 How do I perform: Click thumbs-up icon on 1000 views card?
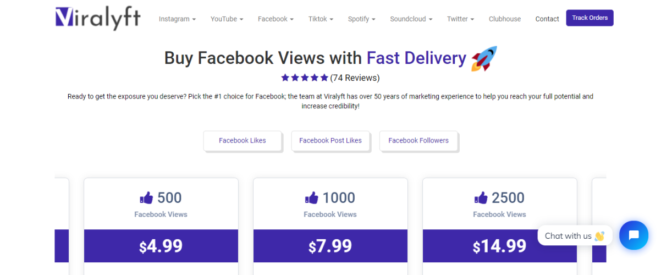[x=311, y=198]
